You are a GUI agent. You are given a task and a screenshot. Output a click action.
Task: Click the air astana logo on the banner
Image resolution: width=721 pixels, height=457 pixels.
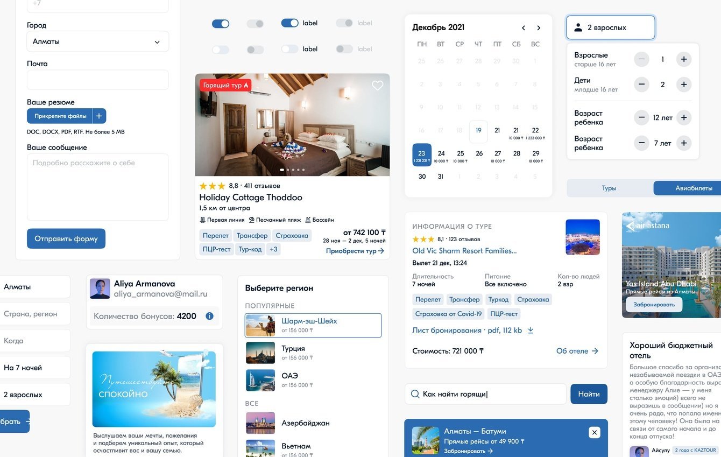coord(648,226)
